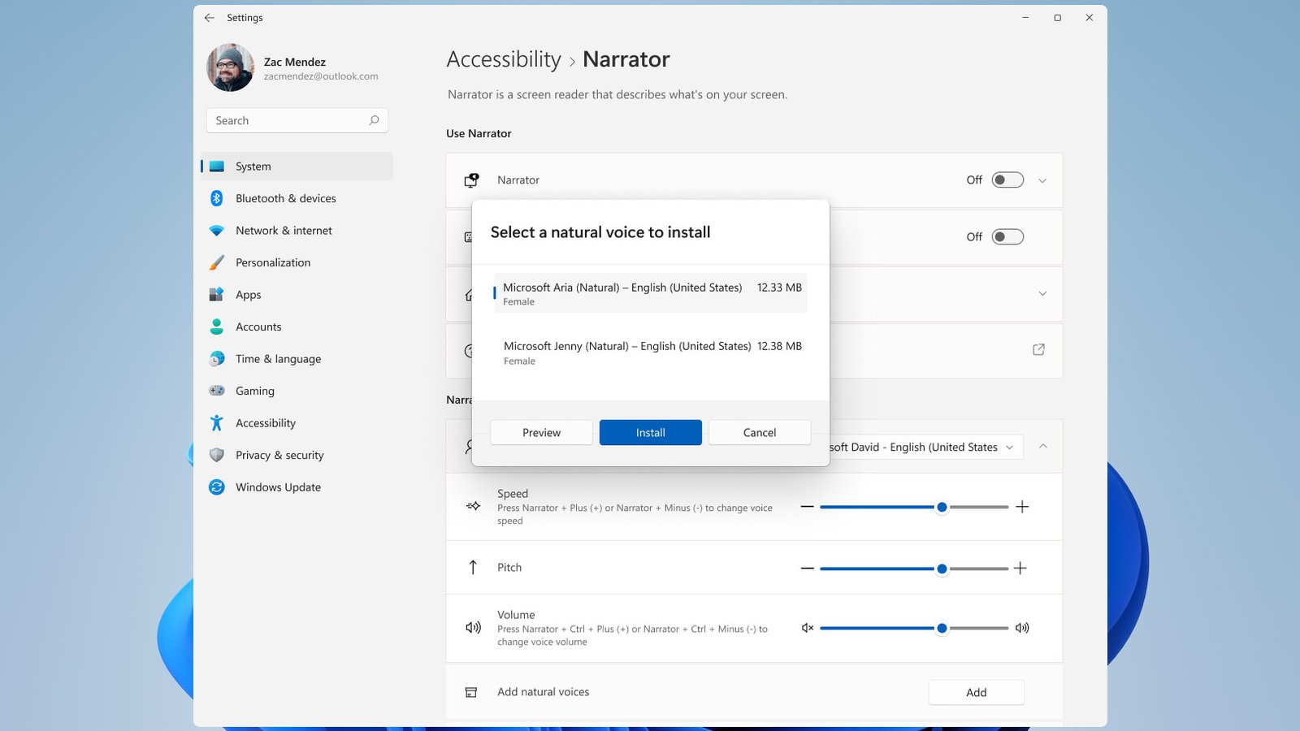Click the search magnifier icon in sidebar
1300x731 pixels.
point(374,120)
